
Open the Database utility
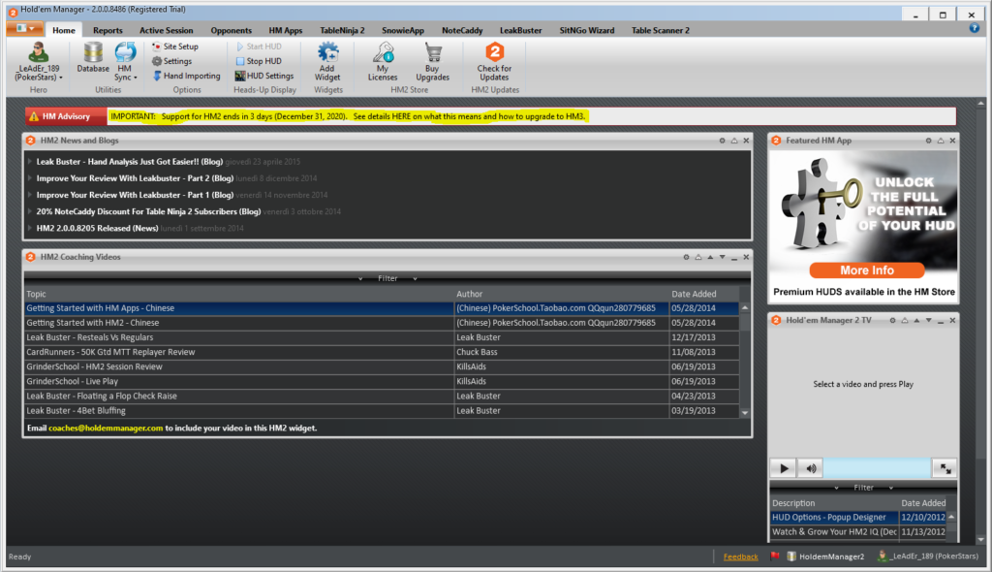pos(93,57)
